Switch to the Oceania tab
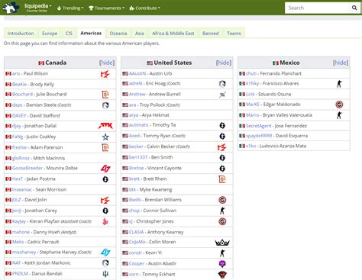362x280 pixels. pos(118,34)
